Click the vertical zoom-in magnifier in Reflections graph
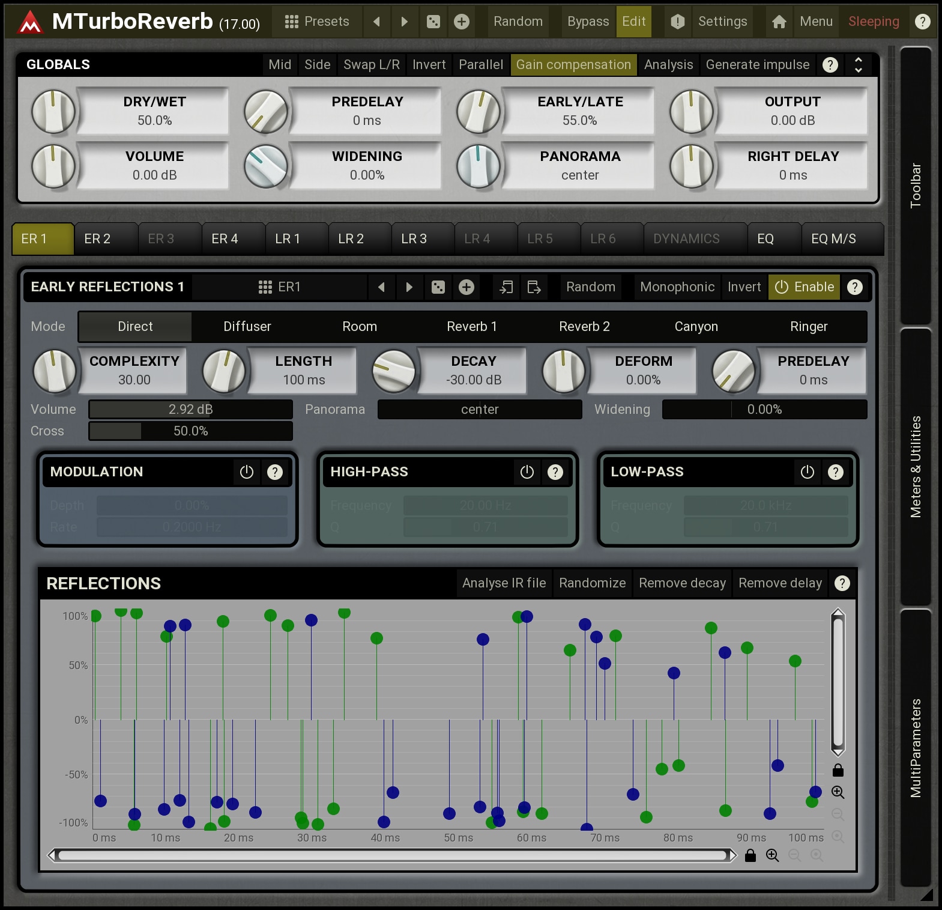Viewport: 942px width, 910px height. click(x=838, y=792)
